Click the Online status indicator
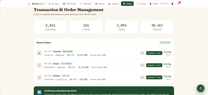This screenshot has width=208, height=95. click(x=165, y=4)
